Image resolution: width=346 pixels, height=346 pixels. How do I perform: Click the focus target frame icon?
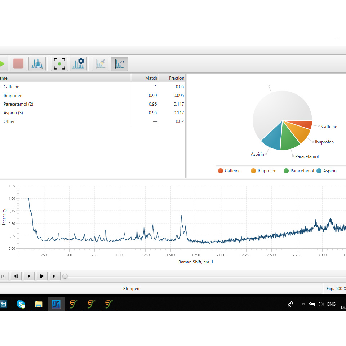tap(59, 64)
